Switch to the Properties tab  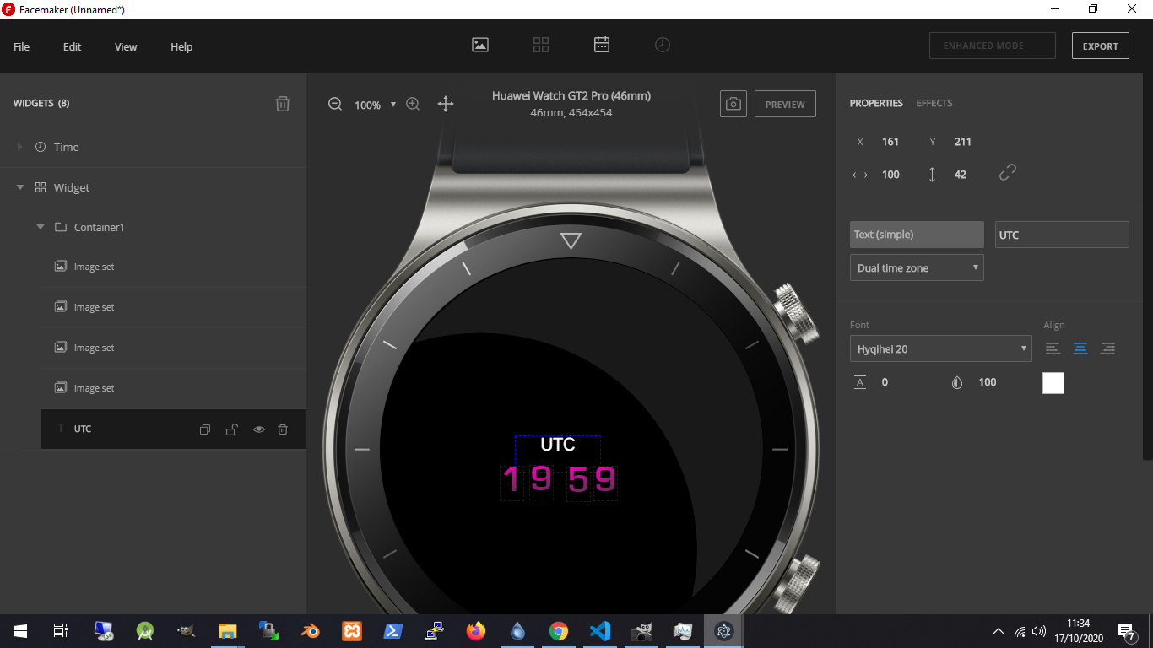(x=876, y=103)
